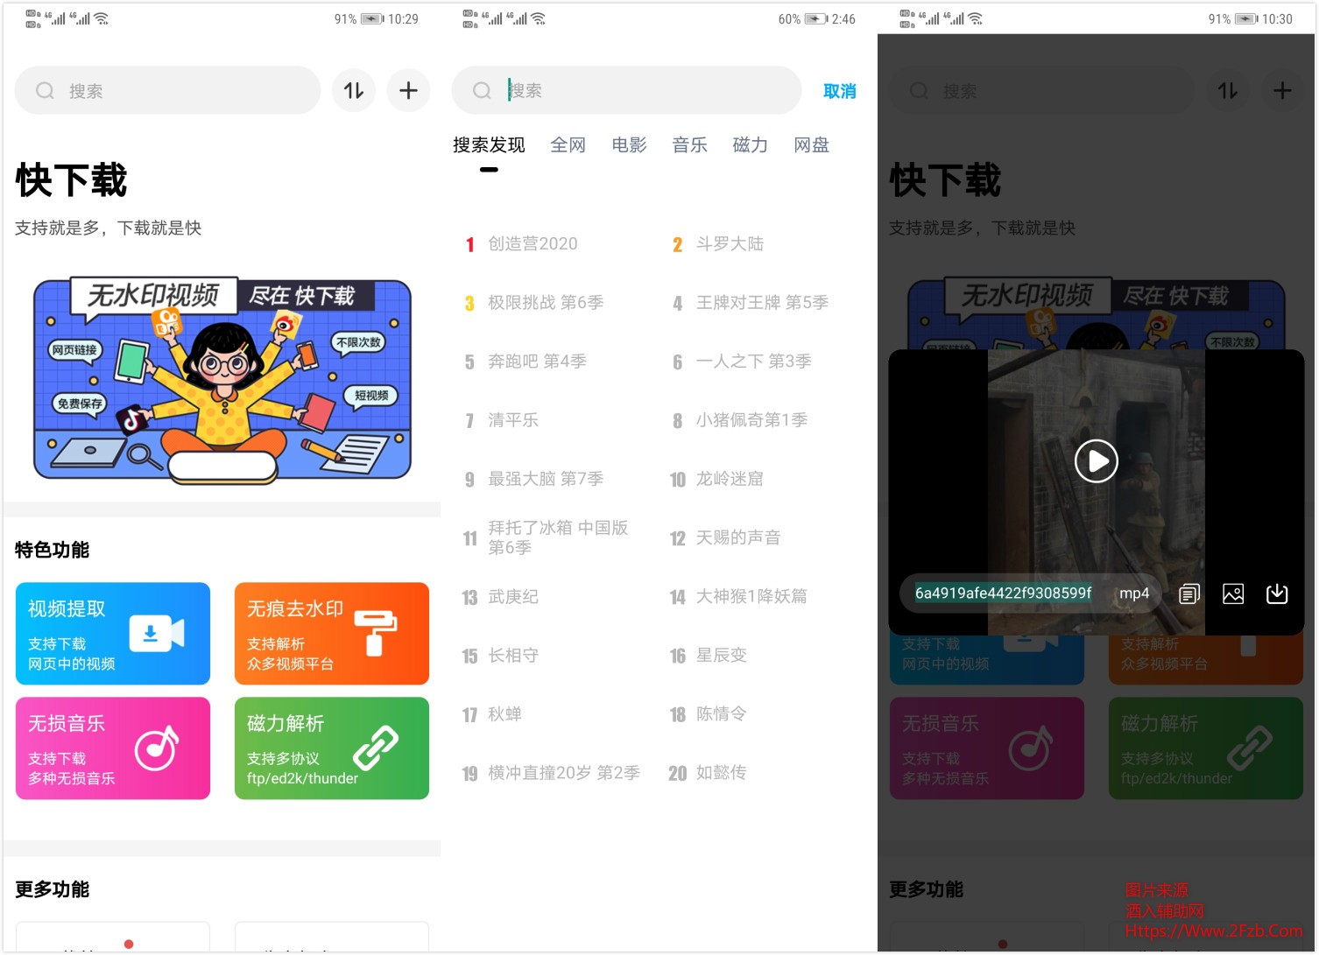Switch to the 电影 tab
1319x955 pixels.
(x=629, y=145)
